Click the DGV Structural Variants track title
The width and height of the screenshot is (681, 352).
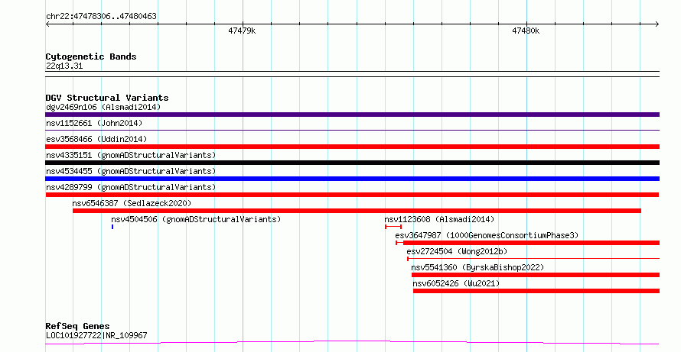pos(107,98)
